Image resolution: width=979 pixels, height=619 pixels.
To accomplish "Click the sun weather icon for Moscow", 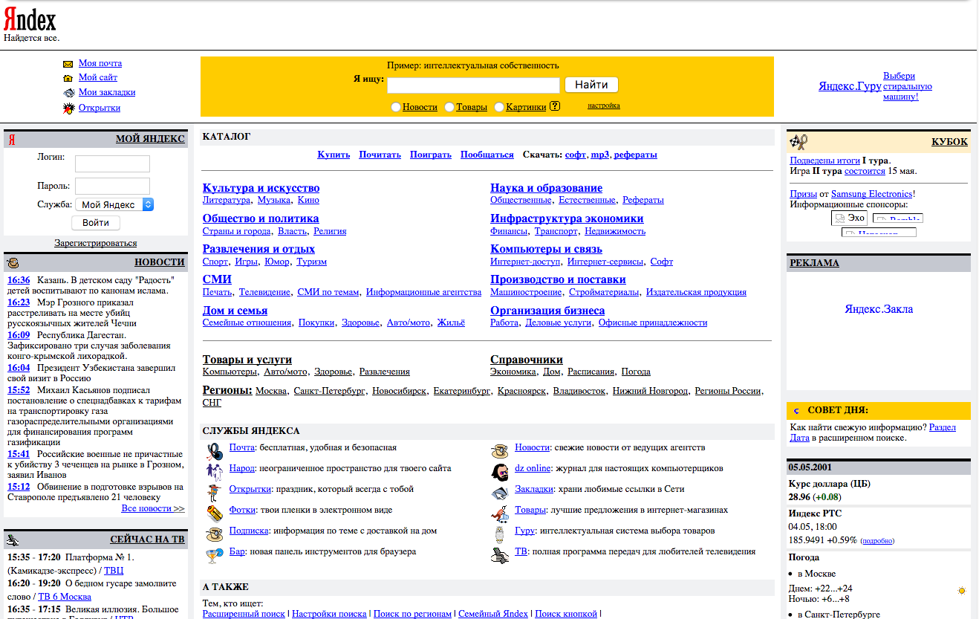I will click(962, 591).
